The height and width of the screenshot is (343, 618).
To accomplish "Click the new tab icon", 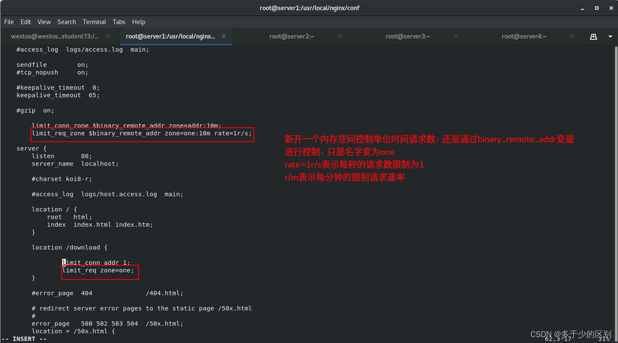I will pos(593,37).
